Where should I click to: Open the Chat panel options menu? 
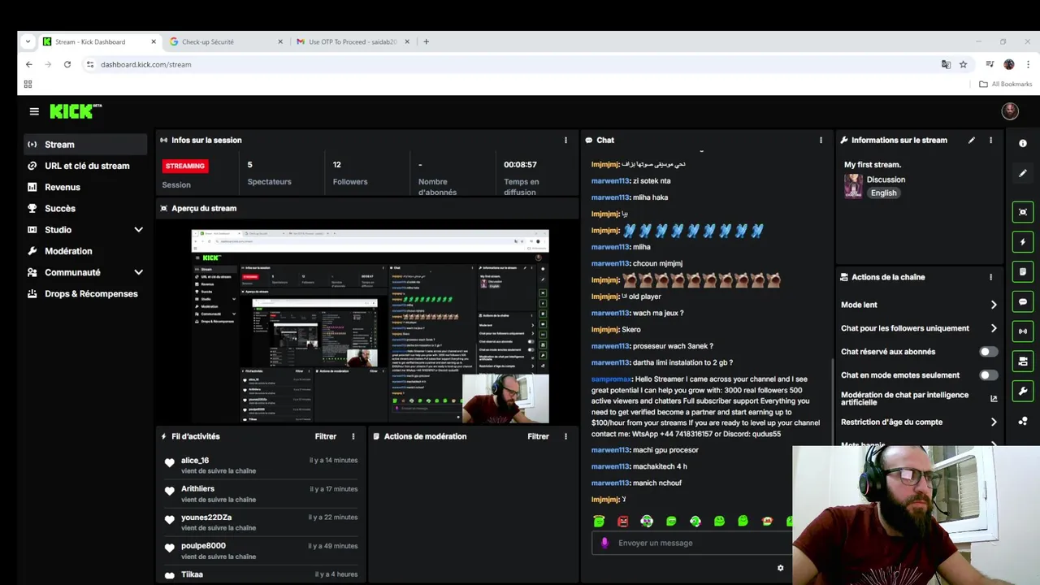pyautogui.click(x=821, y=140)
